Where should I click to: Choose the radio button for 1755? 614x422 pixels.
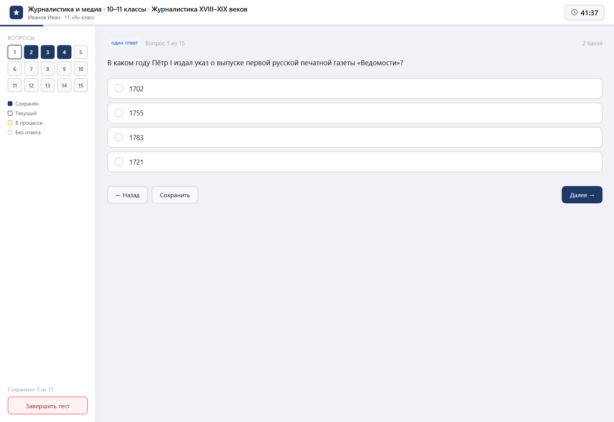119,113
